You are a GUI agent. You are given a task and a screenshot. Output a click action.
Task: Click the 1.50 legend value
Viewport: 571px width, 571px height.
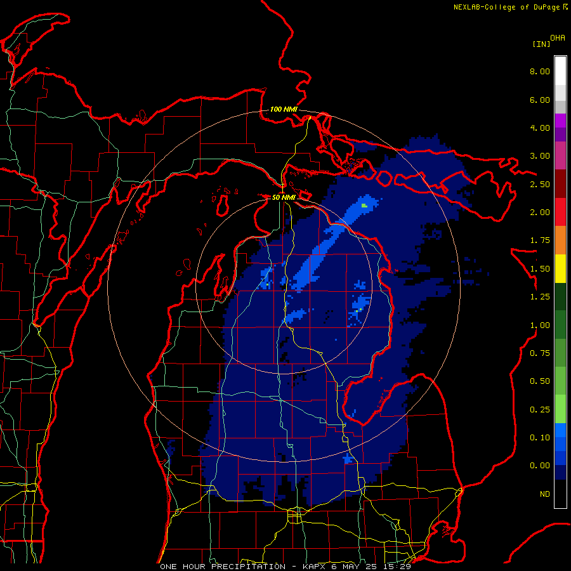point(540,269)
